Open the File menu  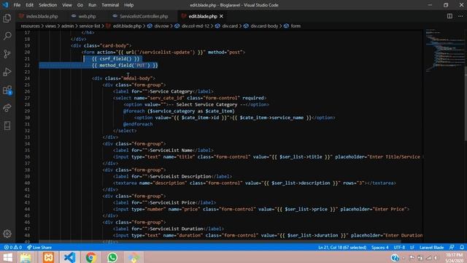(17, 5)
